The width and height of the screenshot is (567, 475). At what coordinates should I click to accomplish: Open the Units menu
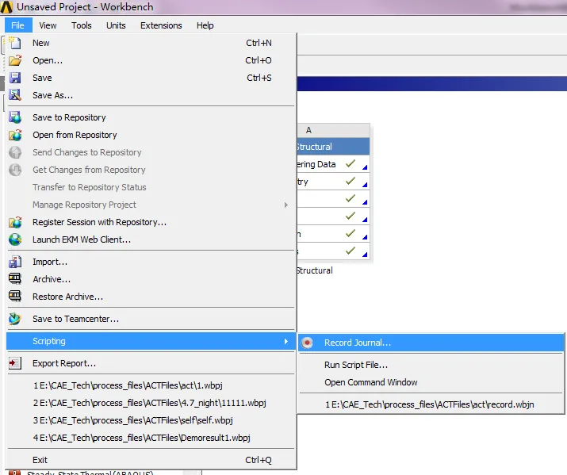[x=116, y=25]
